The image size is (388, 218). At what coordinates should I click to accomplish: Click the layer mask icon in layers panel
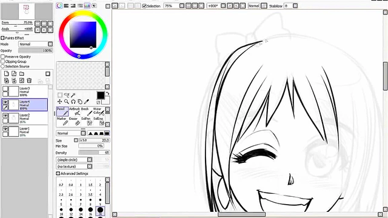pyautogui.click(x=48, y=74)
